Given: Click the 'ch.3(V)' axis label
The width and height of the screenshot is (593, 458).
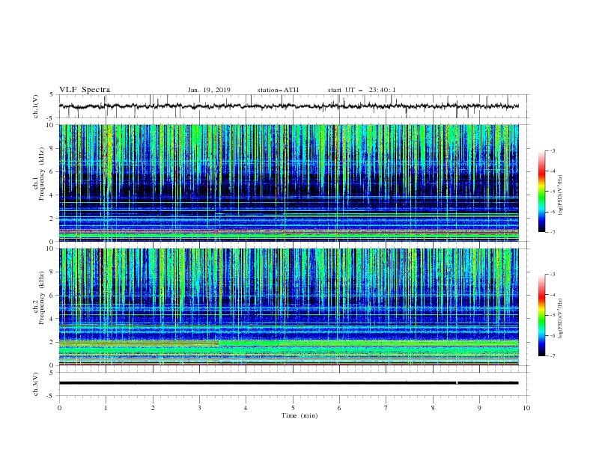Looking at the screenshot, I should (36, 385).
